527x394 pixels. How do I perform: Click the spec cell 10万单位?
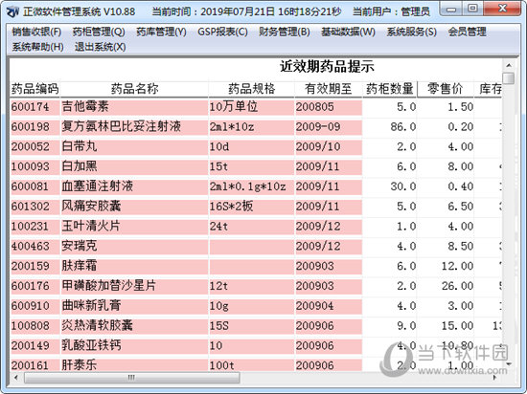click(251, 107)
